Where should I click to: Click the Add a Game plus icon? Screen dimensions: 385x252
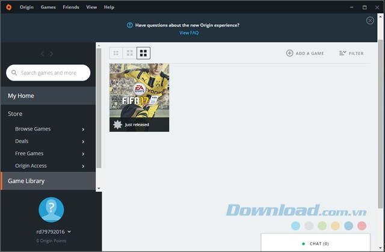point(290,54)
